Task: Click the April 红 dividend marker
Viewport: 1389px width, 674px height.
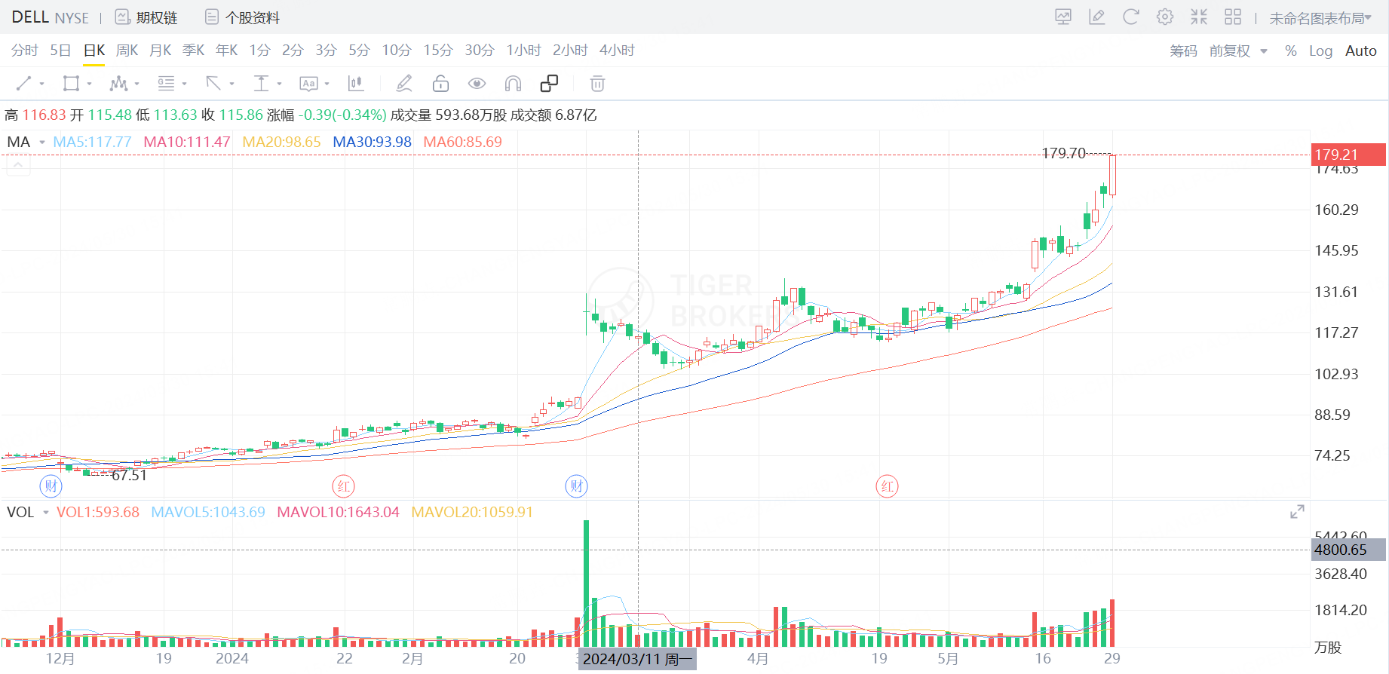Action: (x=887, y=486)
